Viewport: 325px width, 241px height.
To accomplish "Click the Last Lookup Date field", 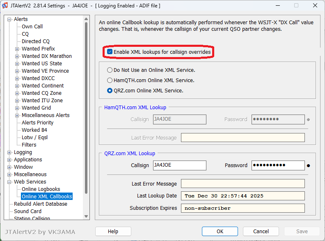I will tap(243, 196).
